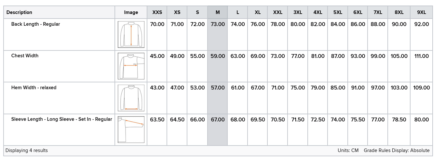Image resolution: width=445 pixels, height=168 pixels.
Task: Open the Hem Width garment diagram thumbnail
Action: [131, 98]
